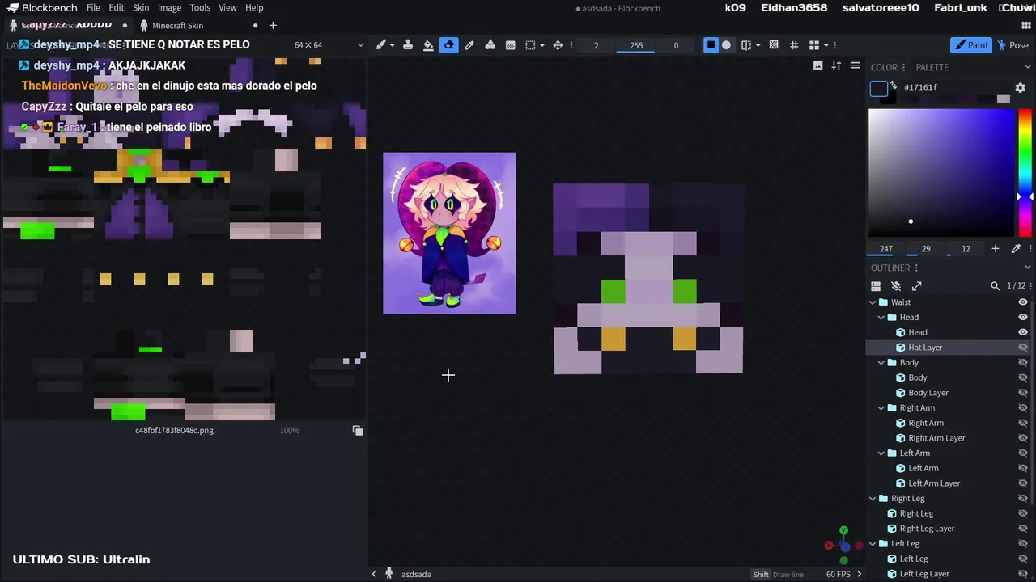Pick a color in saturation field
1036x582 pixels.
(x=941, y=173)
